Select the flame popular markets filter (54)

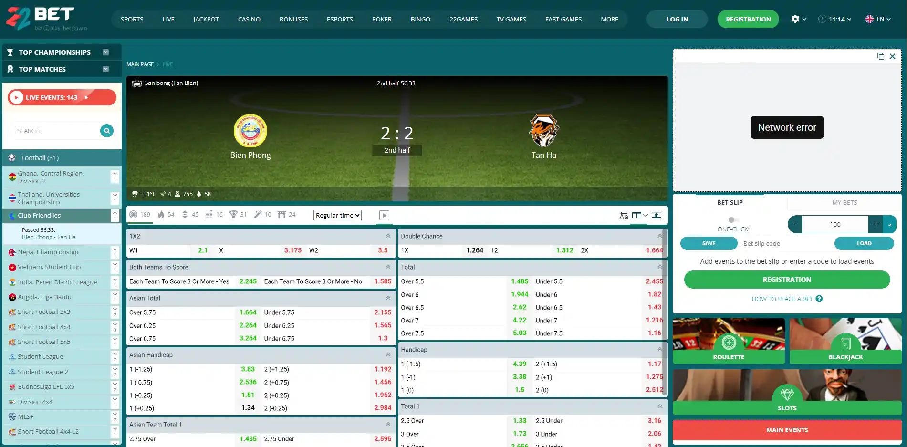pos(166,215)
